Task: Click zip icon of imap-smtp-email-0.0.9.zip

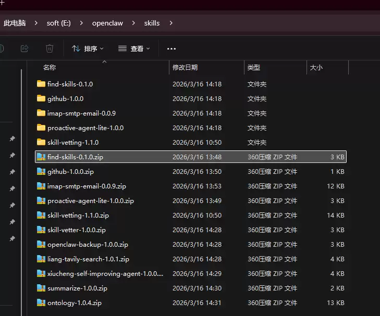Action: 41,186
